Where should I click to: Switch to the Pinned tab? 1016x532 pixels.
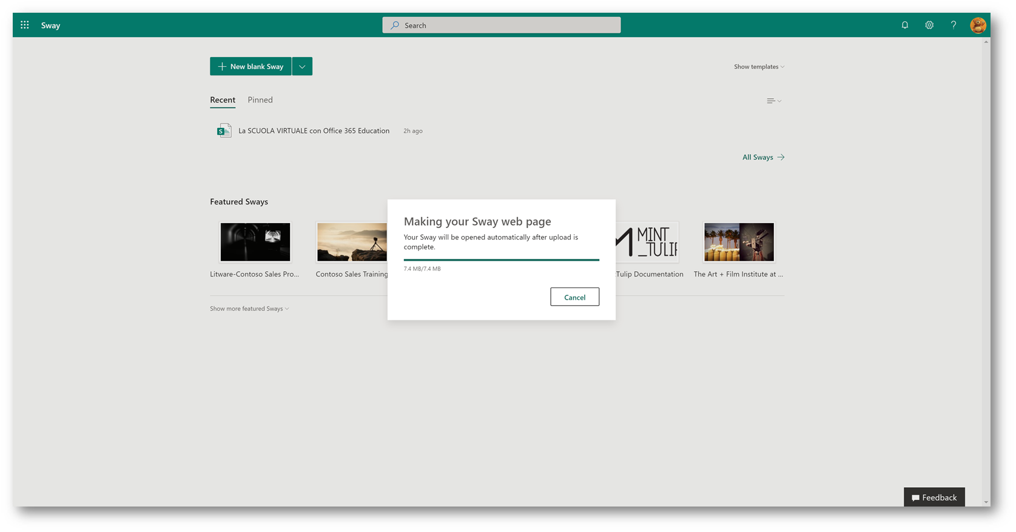[260, 100]
